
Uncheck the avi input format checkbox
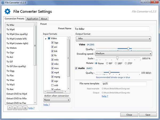coord(52,47)
